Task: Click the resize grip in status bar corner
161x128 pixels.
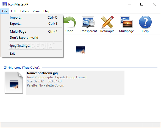Action: tap(159, 126)
